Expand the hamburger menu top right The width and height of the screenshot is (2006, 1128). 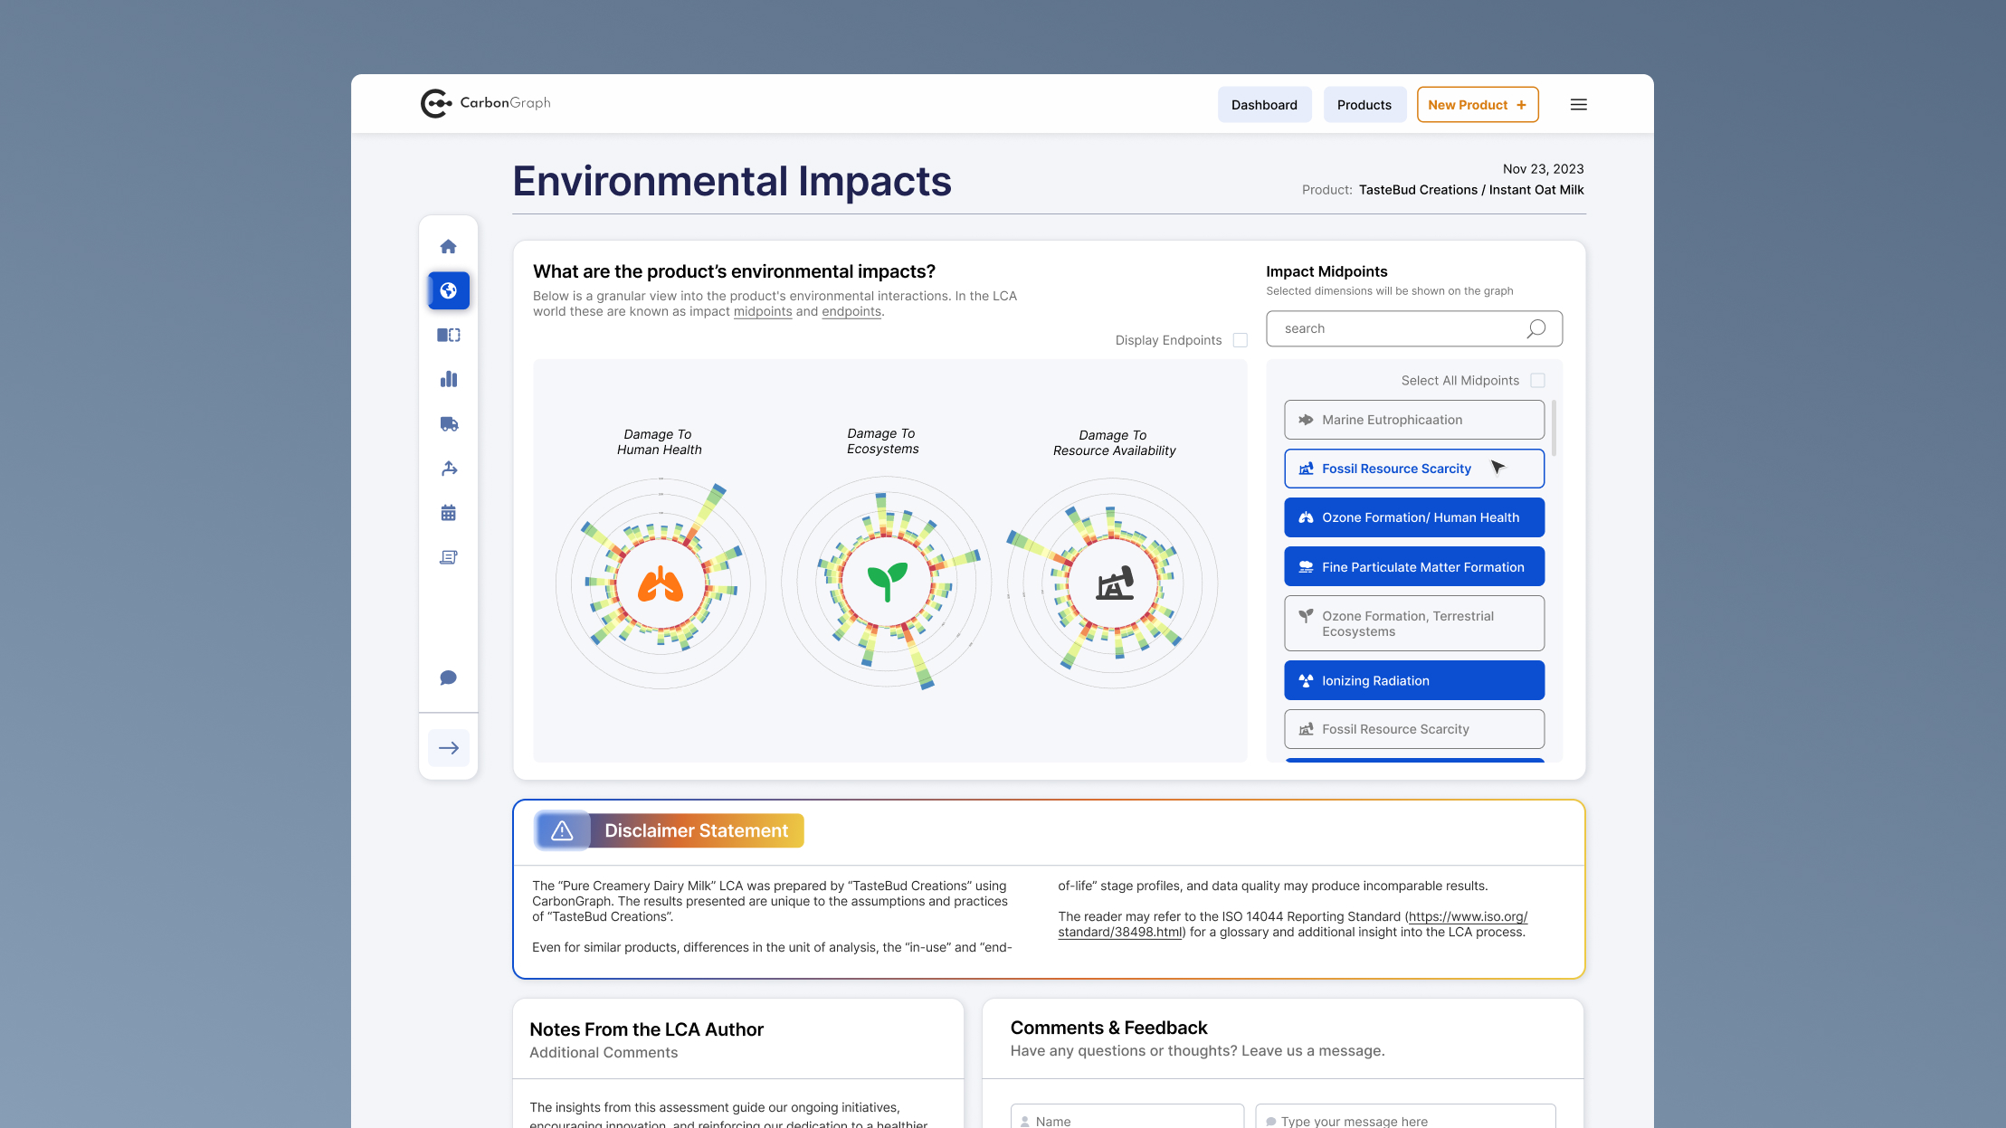coord(1578,104)
